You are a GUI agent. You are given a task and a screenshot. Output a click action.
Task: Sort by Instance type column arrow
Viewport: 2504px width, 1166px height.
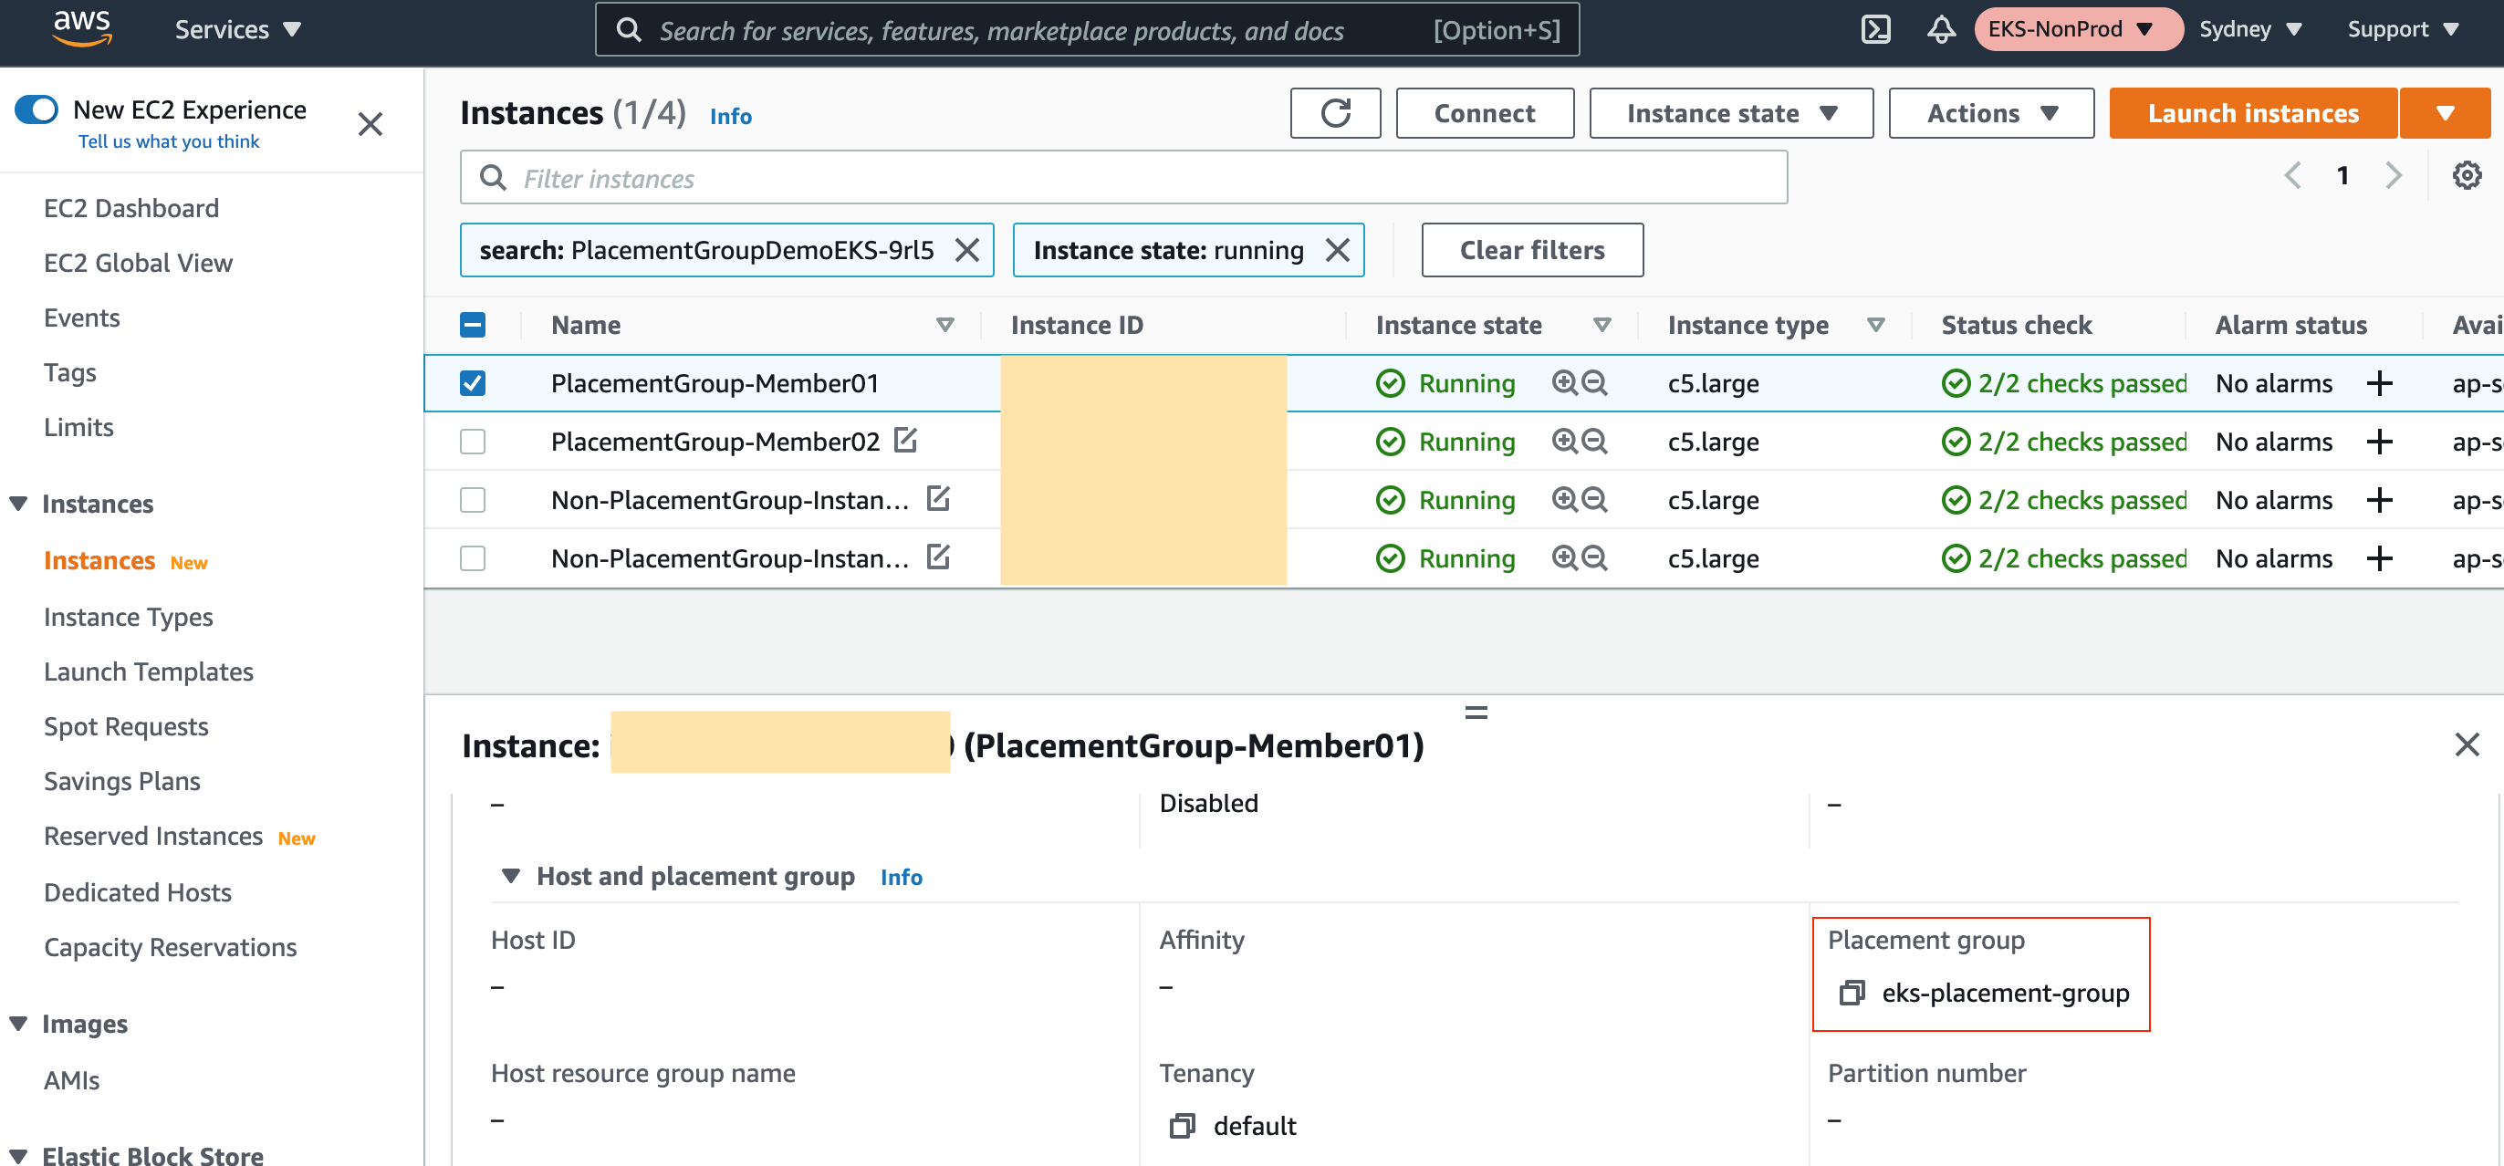click(1876, 326)
